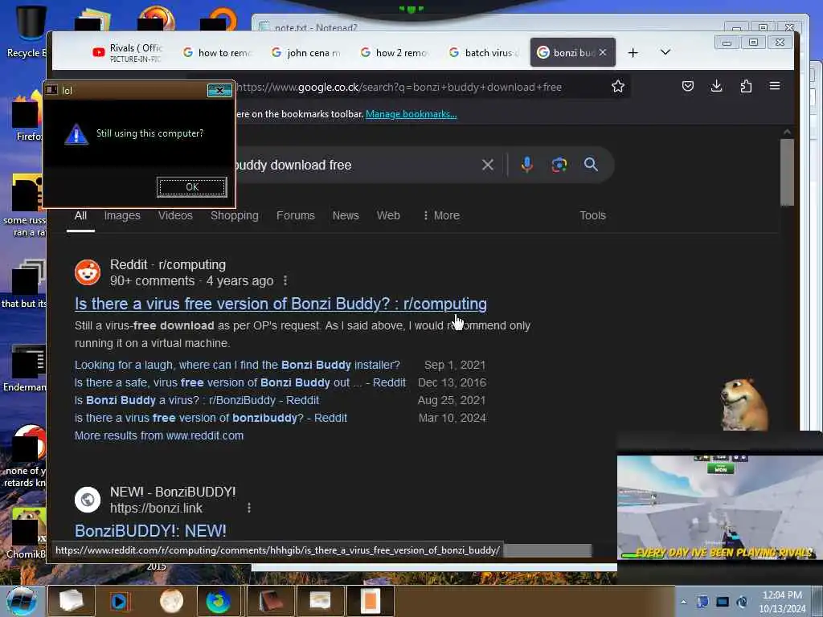Switch to the Rivals YouTube tab
823x617 pixels.
pyautogui.click(x=128, y=52)
